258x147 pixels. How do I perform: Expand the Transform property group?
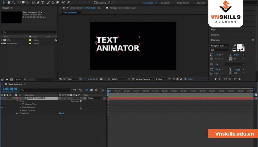[x=17, y=113]
